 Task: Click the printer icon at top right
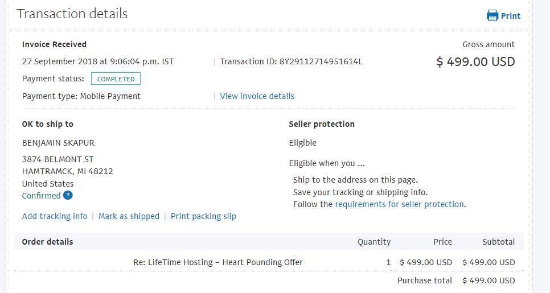pyautogui.click(x=492, y=15)
